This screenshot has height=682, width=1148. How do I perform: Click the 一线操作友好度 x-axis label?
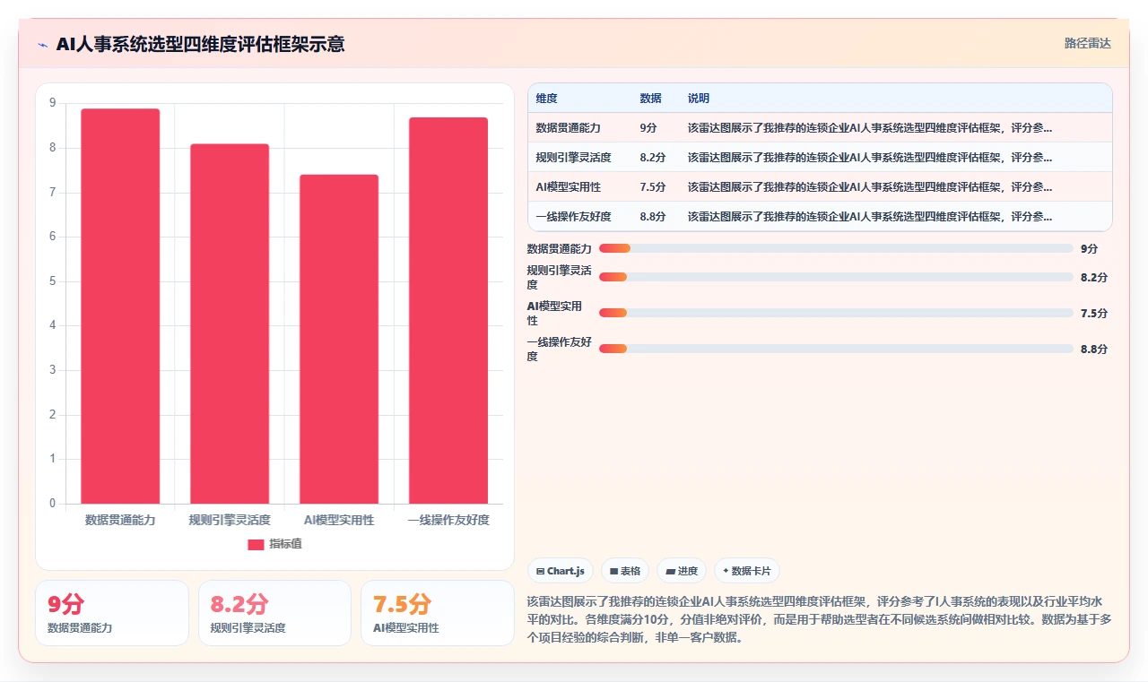[x=448, y=520]
